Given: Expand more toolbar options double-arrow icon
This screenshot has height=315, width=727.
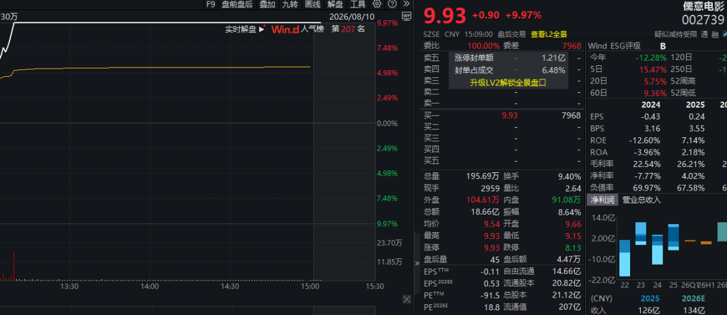Looking at the screenshot, I should pos(407,4).
